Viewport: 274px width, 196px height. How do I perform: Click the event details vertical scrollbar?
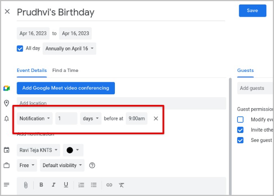coord(230,137)
